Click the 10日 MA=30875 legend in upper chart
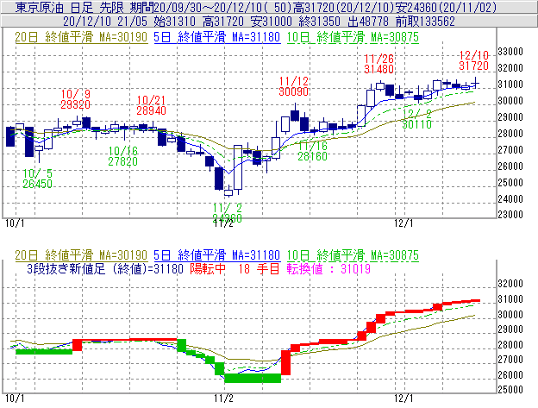The height and width of the screenshot is (408, 538). pyautogui.click(x=353, y=37)
